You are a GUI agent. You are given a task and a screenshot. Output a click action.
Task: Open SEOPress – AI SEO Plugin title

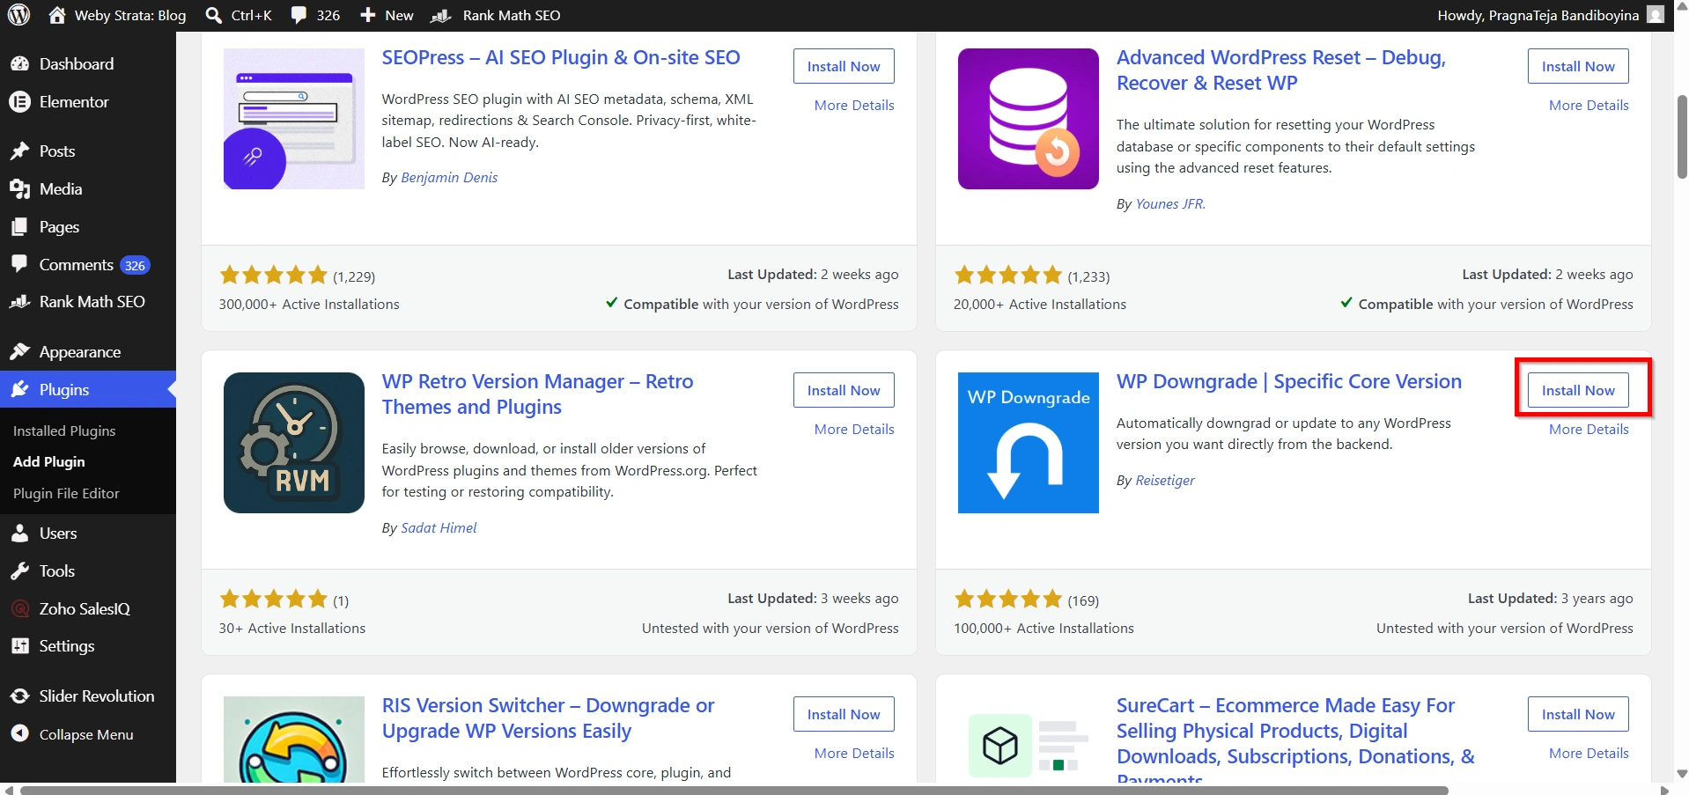coord(561,57)
